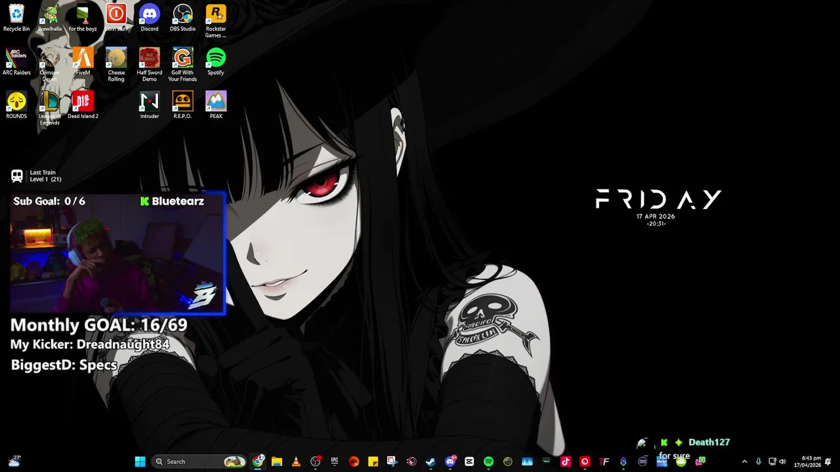Launch OBS Studio from the desktop
This screenshot has width=840, height=472.
click(x=182, y=18)
